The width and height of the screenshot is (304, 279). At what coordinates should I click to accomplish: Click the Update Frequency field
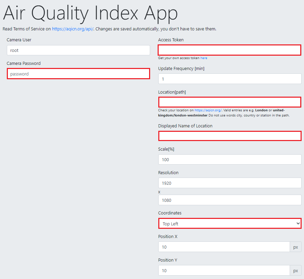point(230,79)
